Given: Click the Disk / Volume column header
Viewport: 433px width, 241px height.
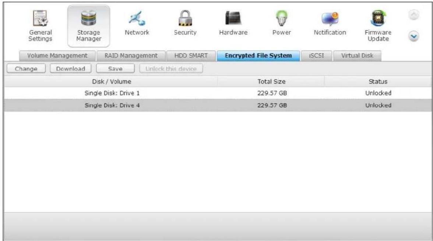Looking at the screenshot, I should coord(111,81).
